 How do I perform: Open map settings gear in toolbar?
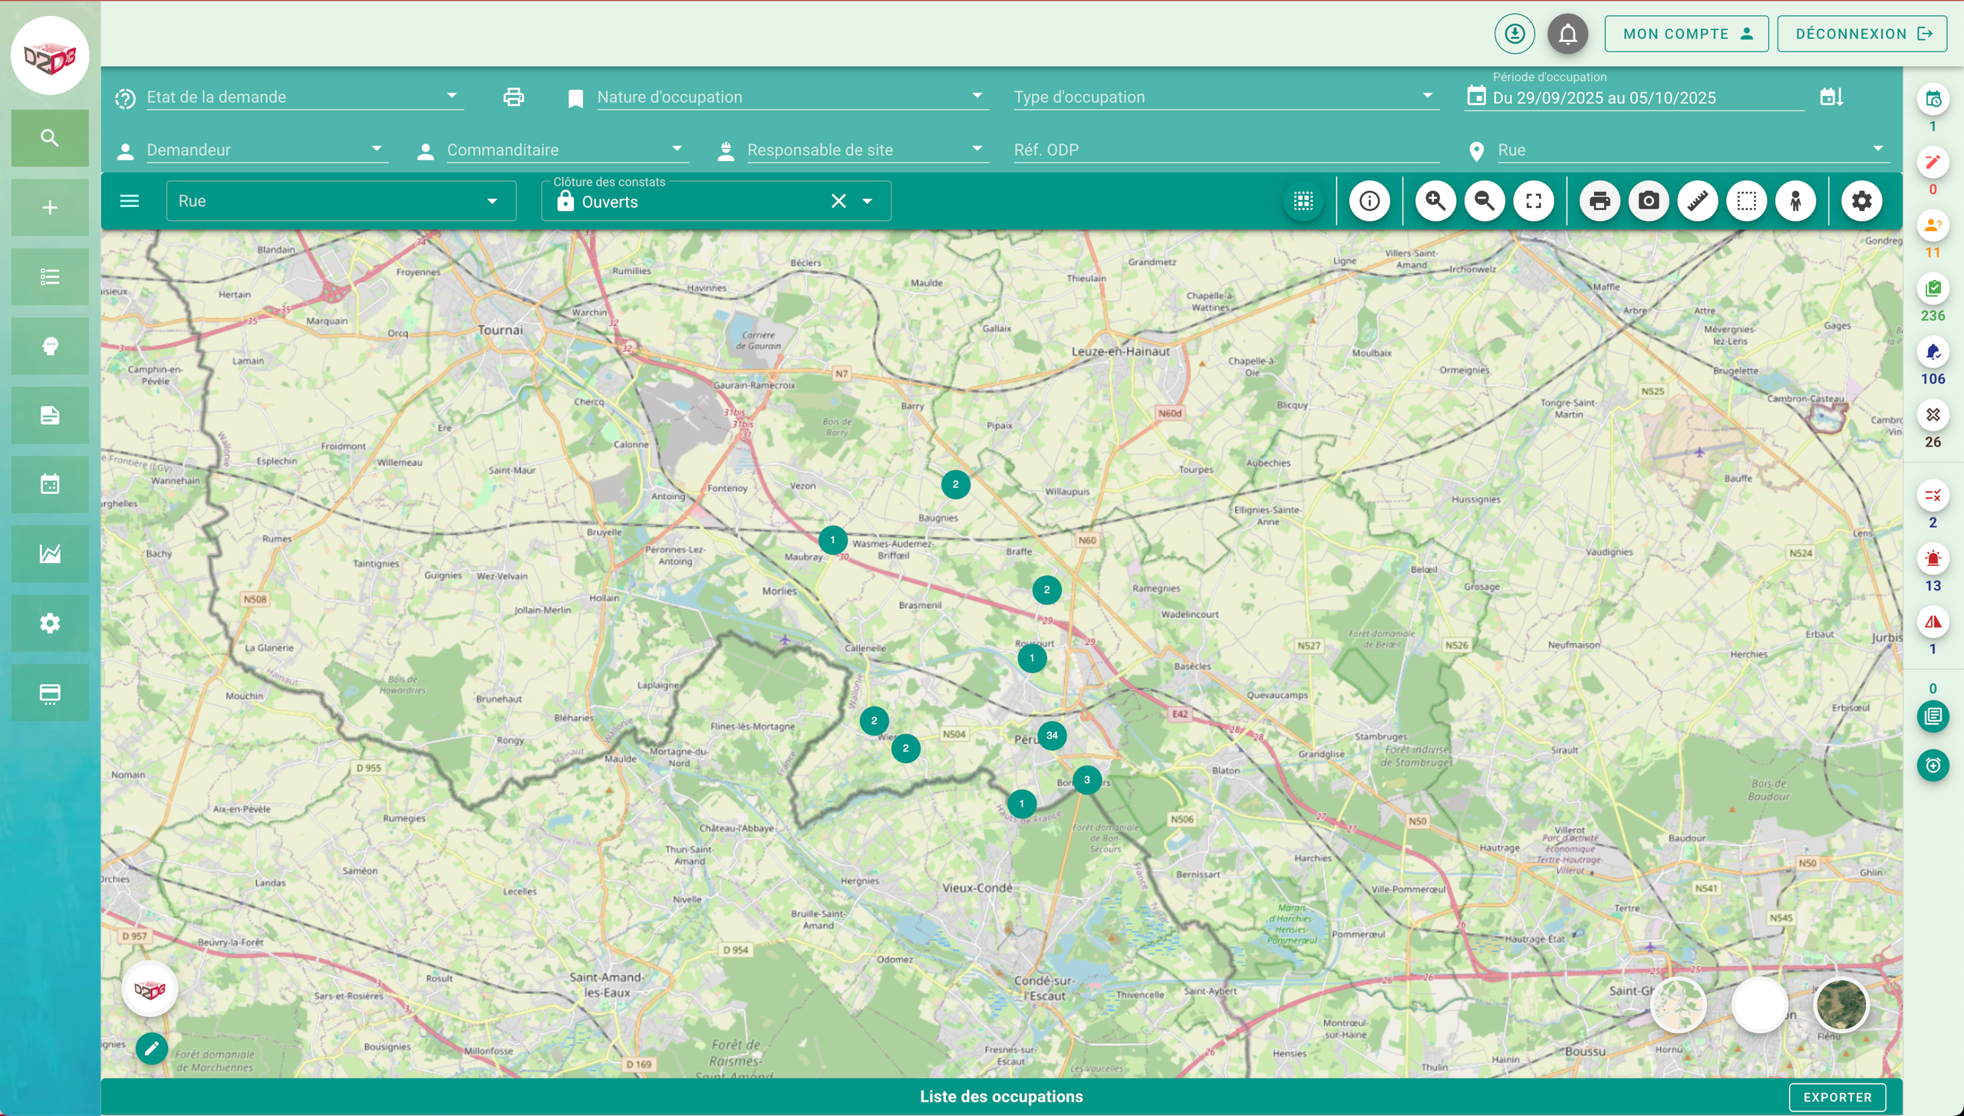[x=1861, y=201]
